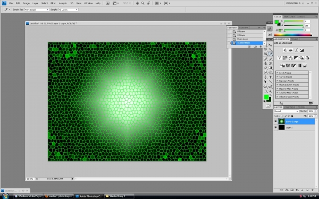Select the Move tool in the toolbox
The width and height of the screenshot is (319, 199).
coord(270,45)
